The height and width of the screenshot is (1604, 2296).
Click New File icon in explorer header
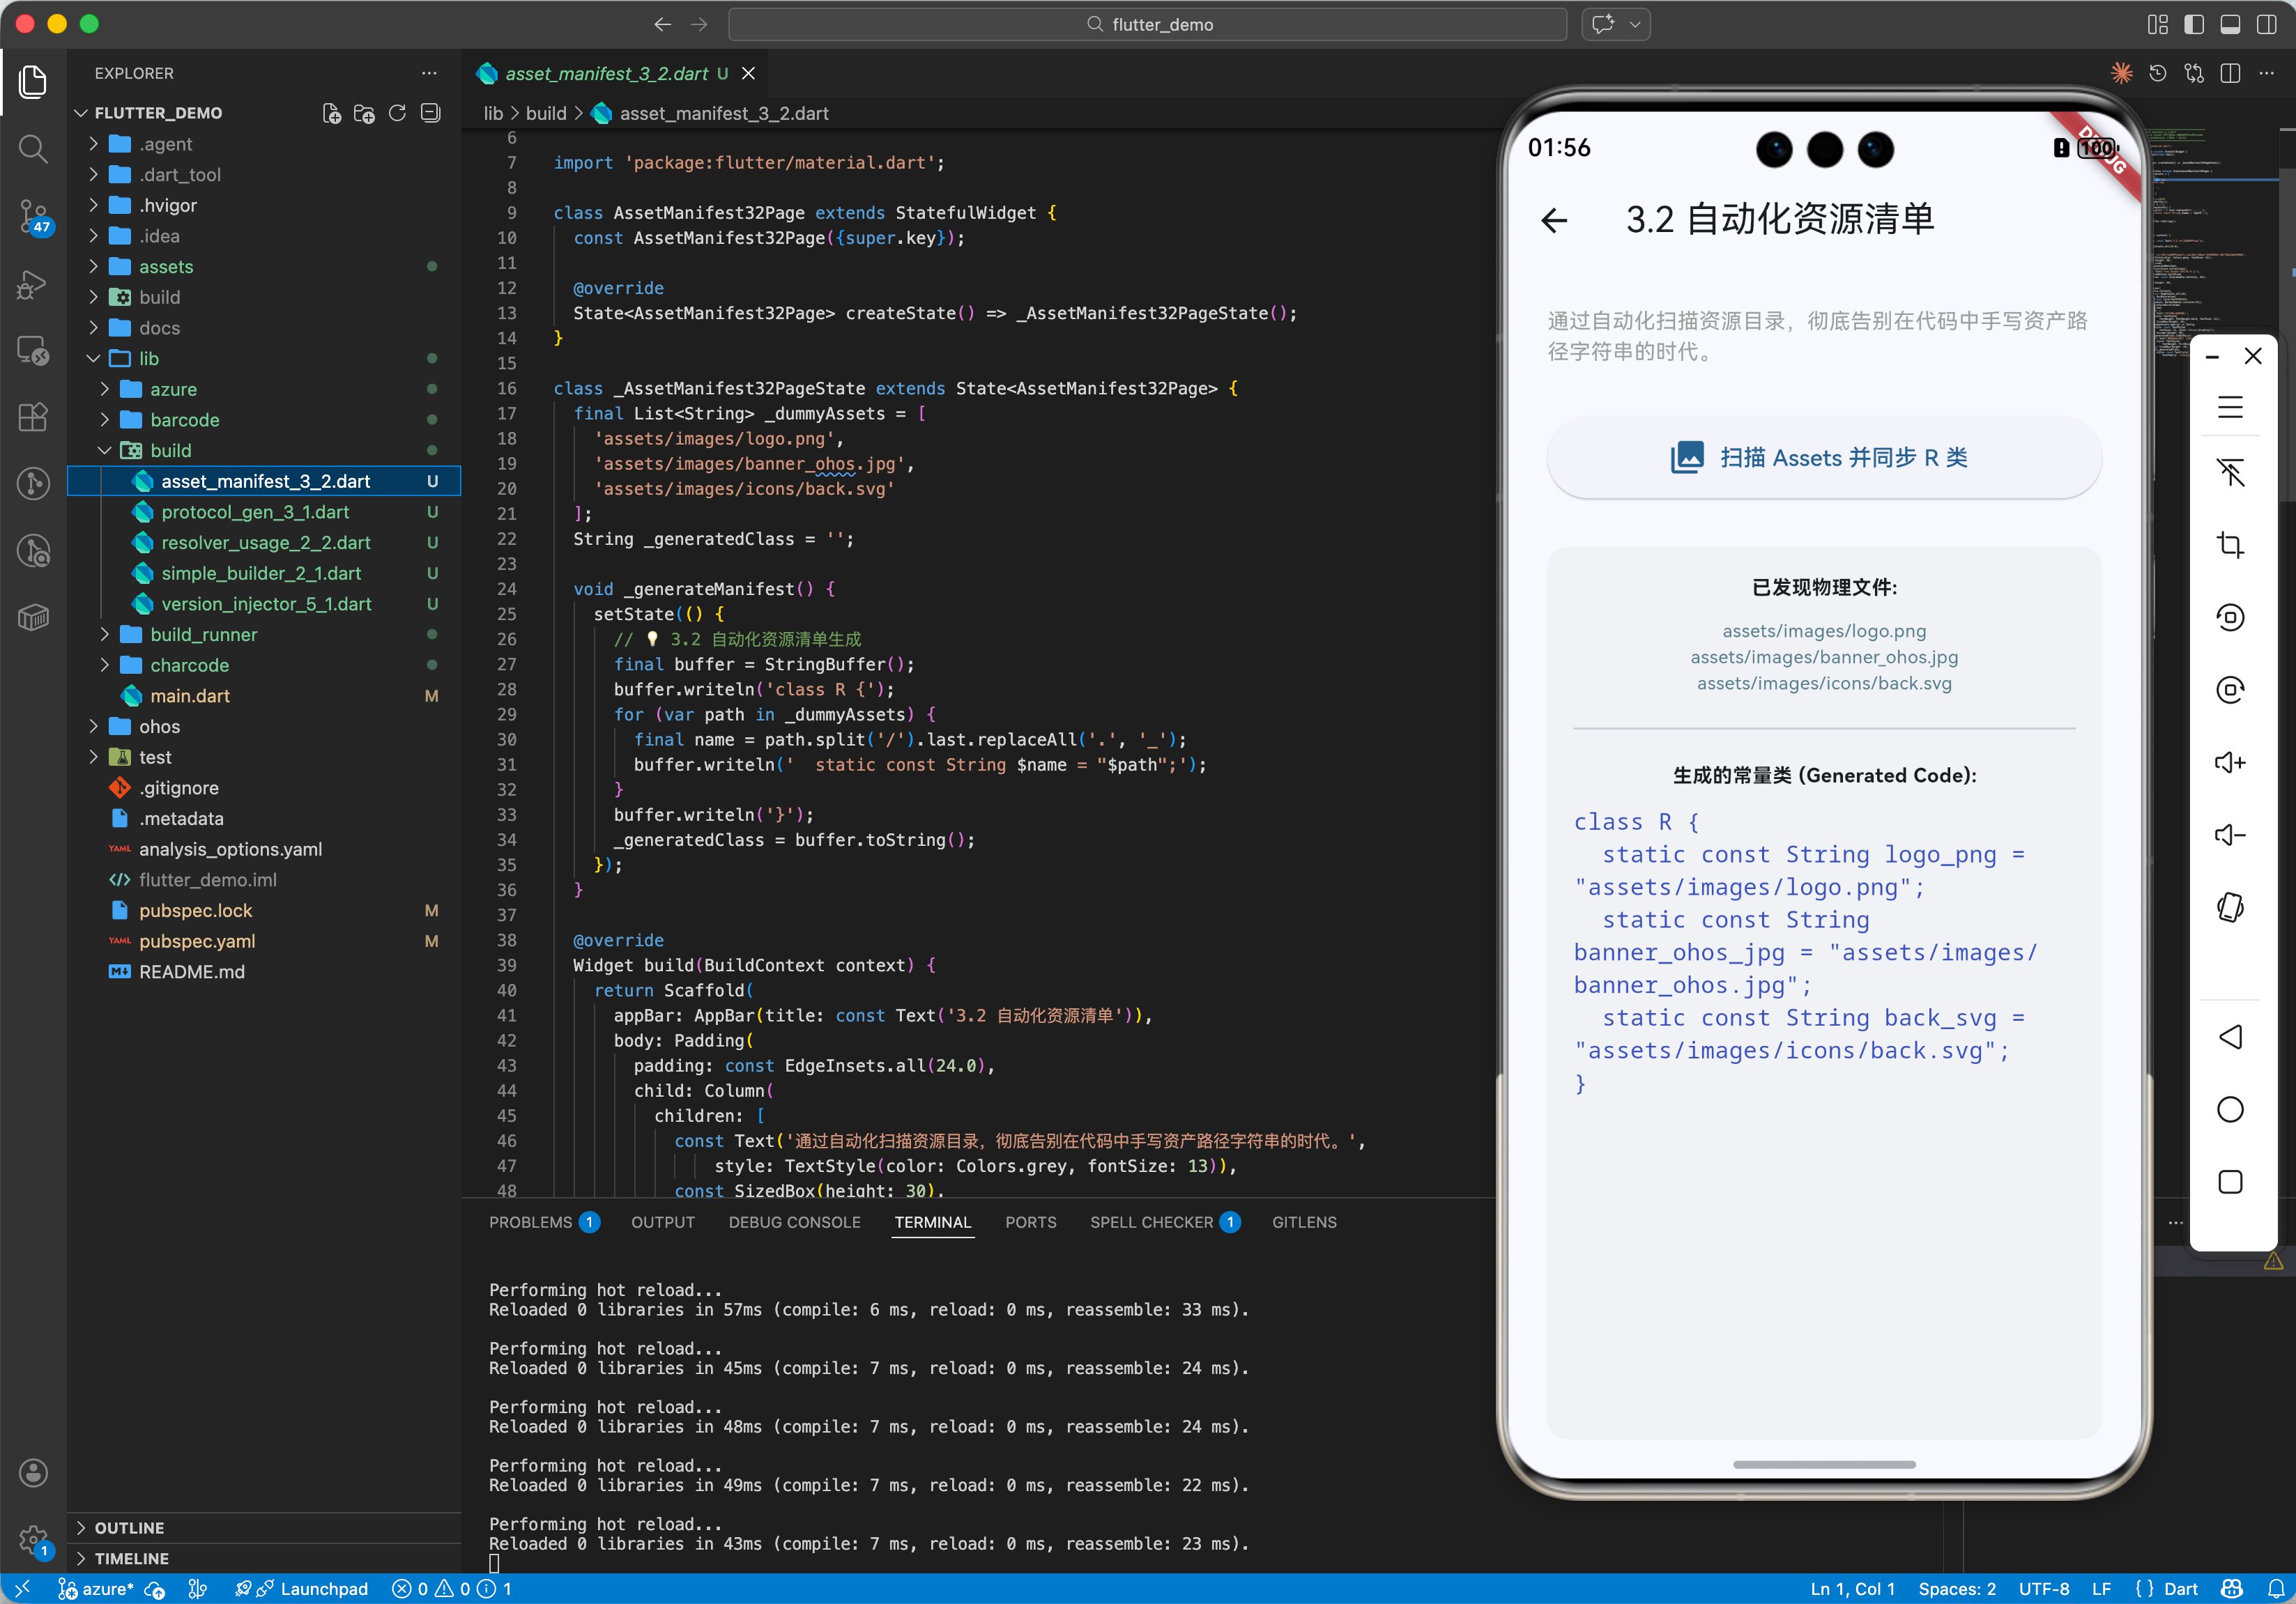tap(332, 113)
